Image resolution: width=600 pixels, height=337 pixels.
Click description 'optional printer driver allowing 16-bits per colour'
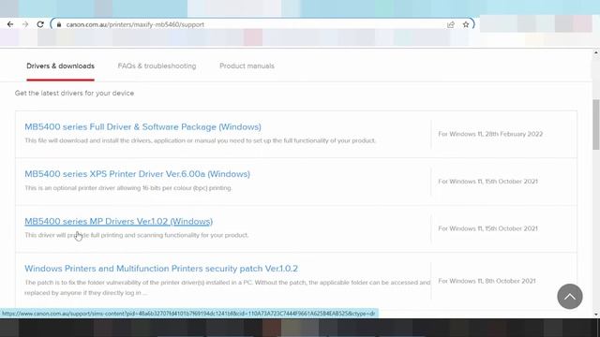(128, 188)
